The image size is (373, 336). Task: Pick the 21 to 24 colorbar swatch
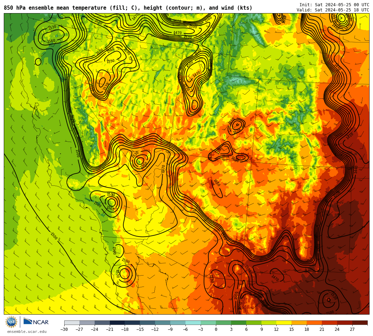pos(329,323)
